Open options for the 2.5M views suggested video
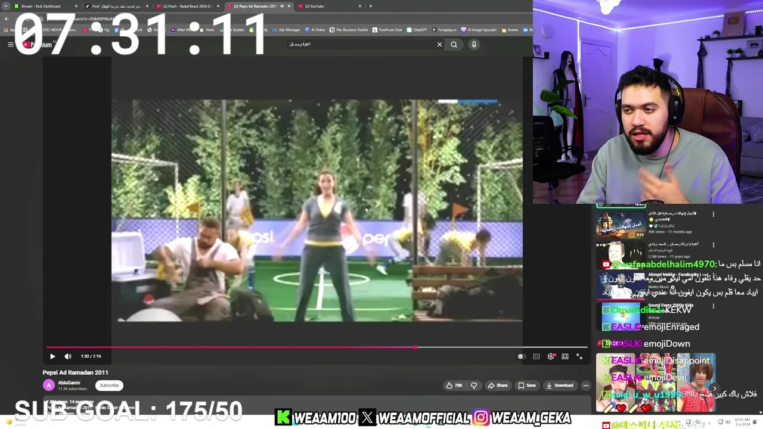This screenshot has width=763, height=429. pyautogui.click(x=713, y=245)
